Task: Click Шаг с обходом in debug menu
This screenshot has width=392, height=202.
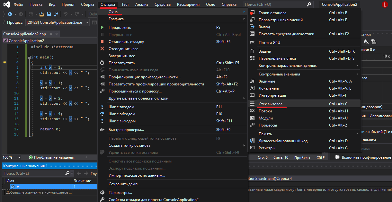Action: [x=122, y=114]
